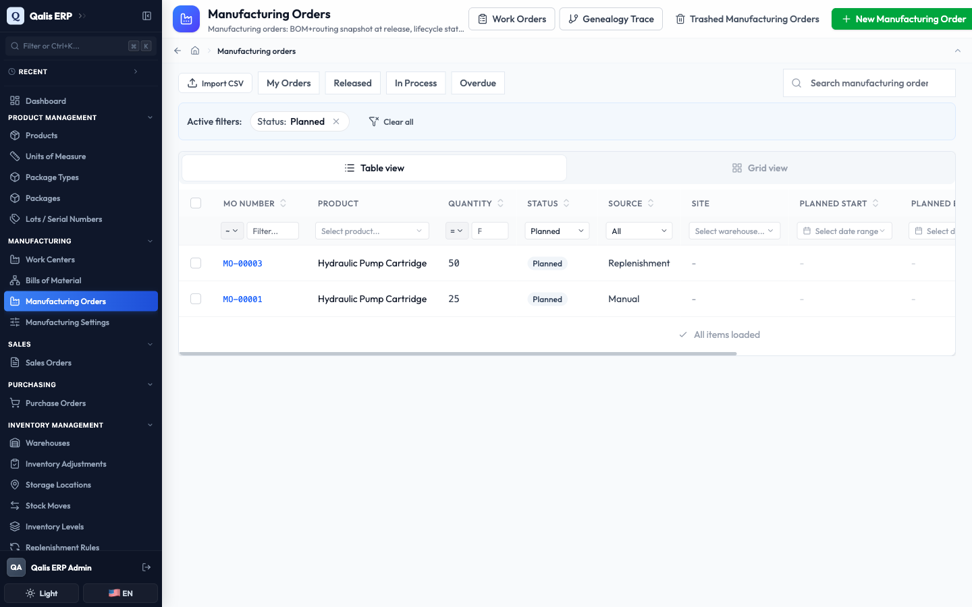Viewport: 972px width, 607px height.
Task: Sort by Quantity column
Action: (x=500, y=203)
